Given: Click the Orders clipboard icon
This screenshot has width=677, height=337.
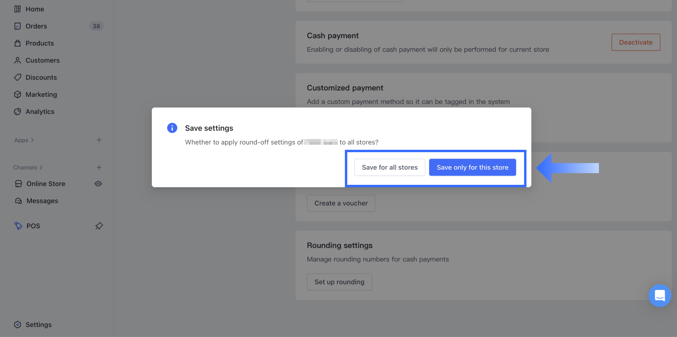Looking at the screenshot, I should point(18,26).
